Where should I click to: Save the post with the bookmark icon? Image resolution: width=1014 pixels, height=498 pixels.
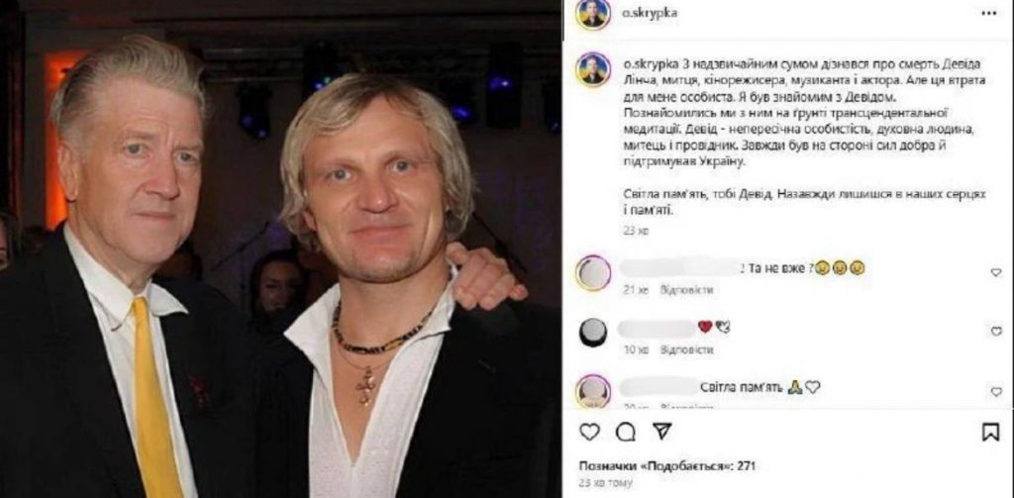(x=990, y=432)
